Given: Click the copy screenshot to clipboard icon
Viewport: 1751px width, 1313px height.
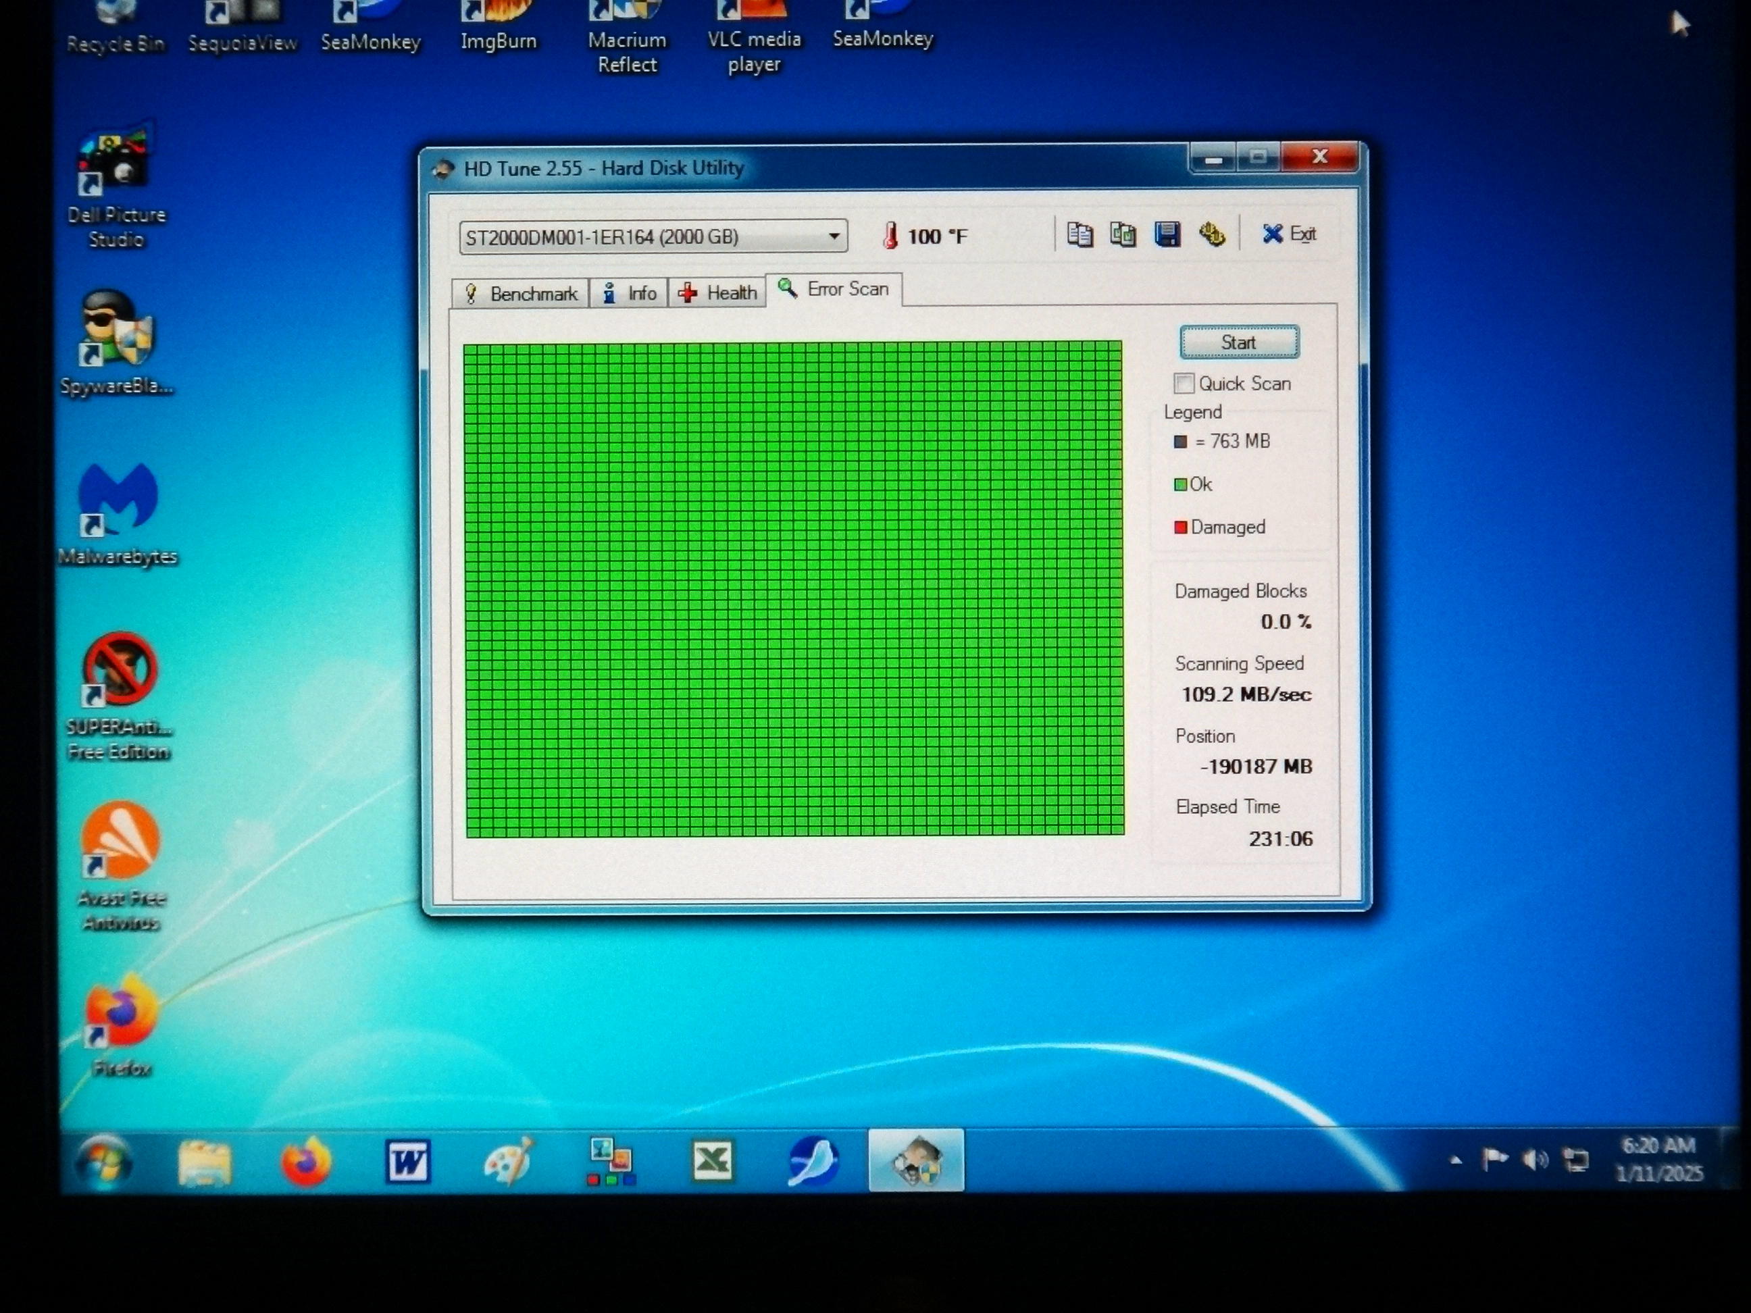Looking at the screenshot, I should click(1123, 234).
